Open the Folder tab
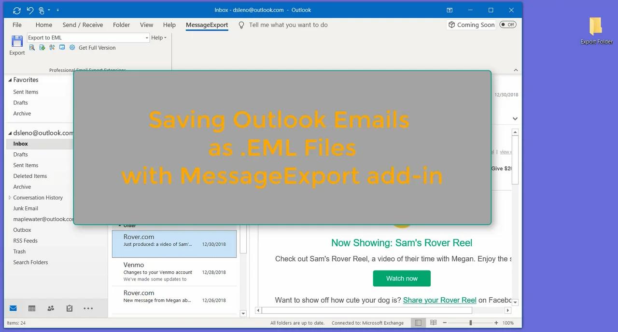This screenshot has width=618, height=332. click(x=121, y=25)
